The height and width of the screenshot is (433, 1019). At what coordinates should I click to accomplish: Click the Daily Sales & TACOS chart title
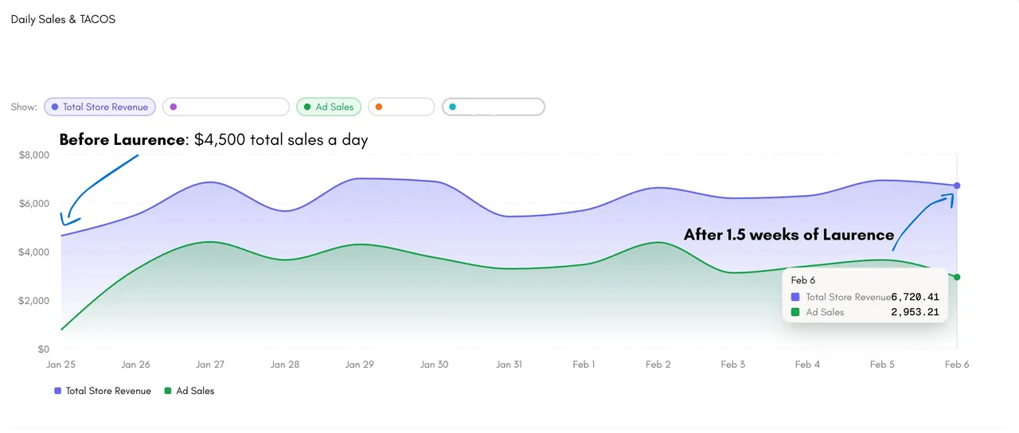[63, 19]
